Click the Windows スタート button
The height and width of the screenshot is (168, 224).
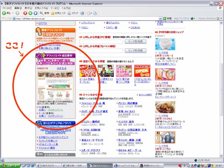pos(10,165)
